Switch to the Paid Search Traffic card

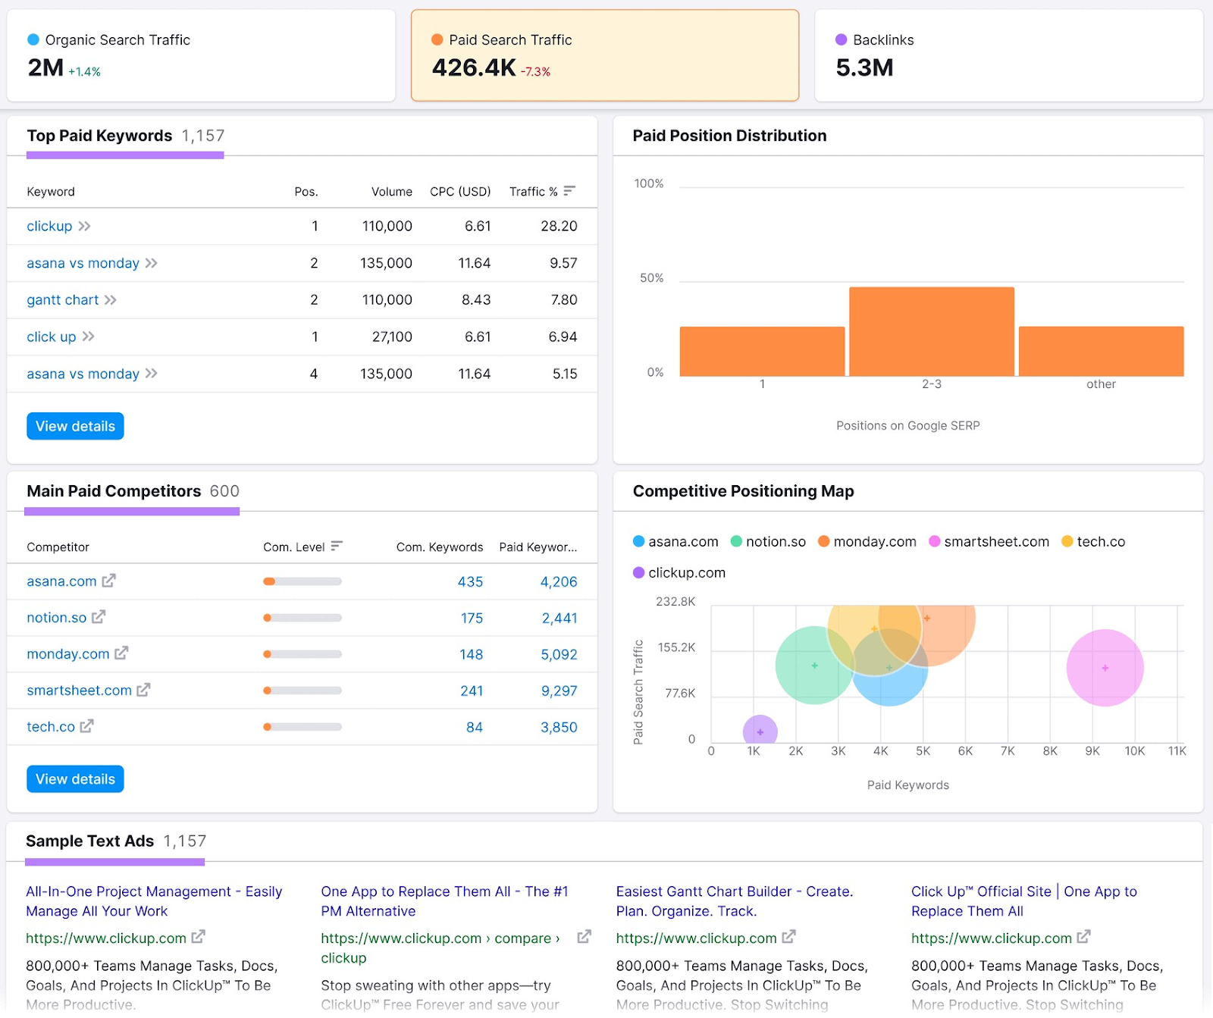point(604,55)
